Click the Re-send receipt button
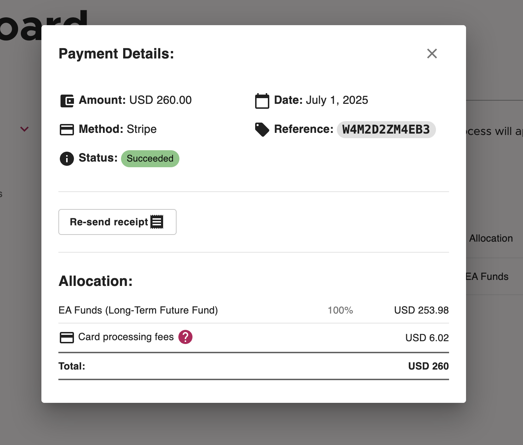This screenshot has height=445, width=523. (x=117, y=222)
